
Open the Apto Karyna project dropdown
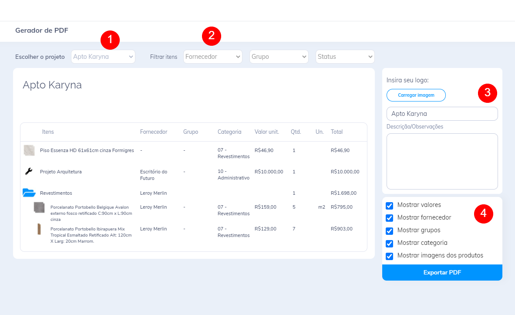(x=103, y=57)
